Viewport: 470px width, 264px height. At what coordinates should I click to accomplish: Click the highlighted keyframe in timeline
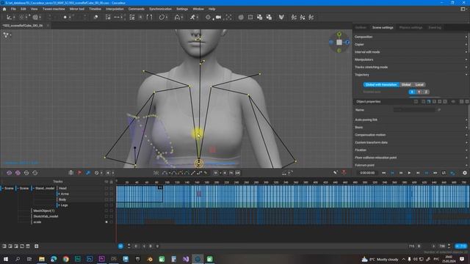(198, 194)
